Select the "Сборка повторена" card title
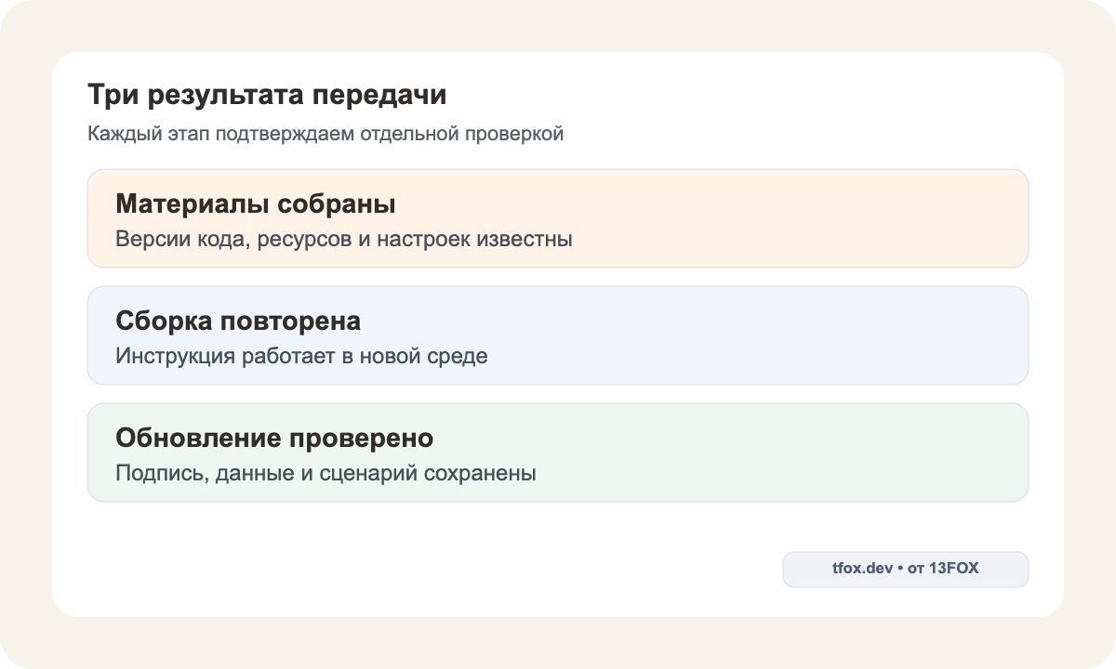The image size is (1116, 669). click(x=238, y=321)
